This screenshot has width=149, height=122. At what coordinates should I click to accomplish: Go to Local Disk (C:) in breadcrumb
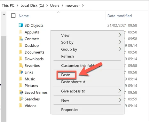[32, 5]
